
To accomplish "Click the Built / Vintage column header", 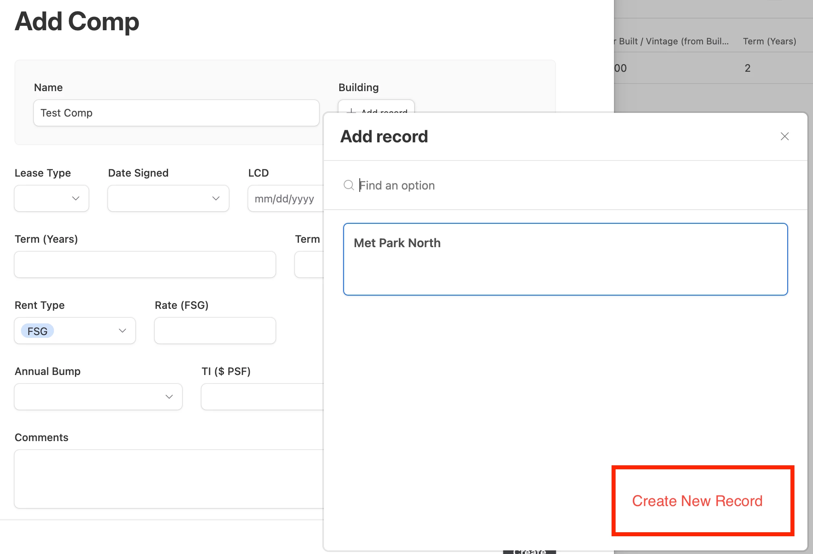I will (x=673, y=42).
